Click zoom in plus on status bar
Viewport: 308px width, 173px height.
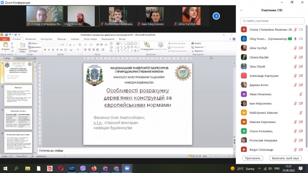229,156
